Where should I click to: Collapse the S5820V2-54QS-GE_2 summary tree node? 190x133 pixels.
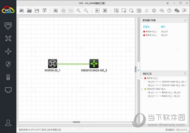coord(142,89)
